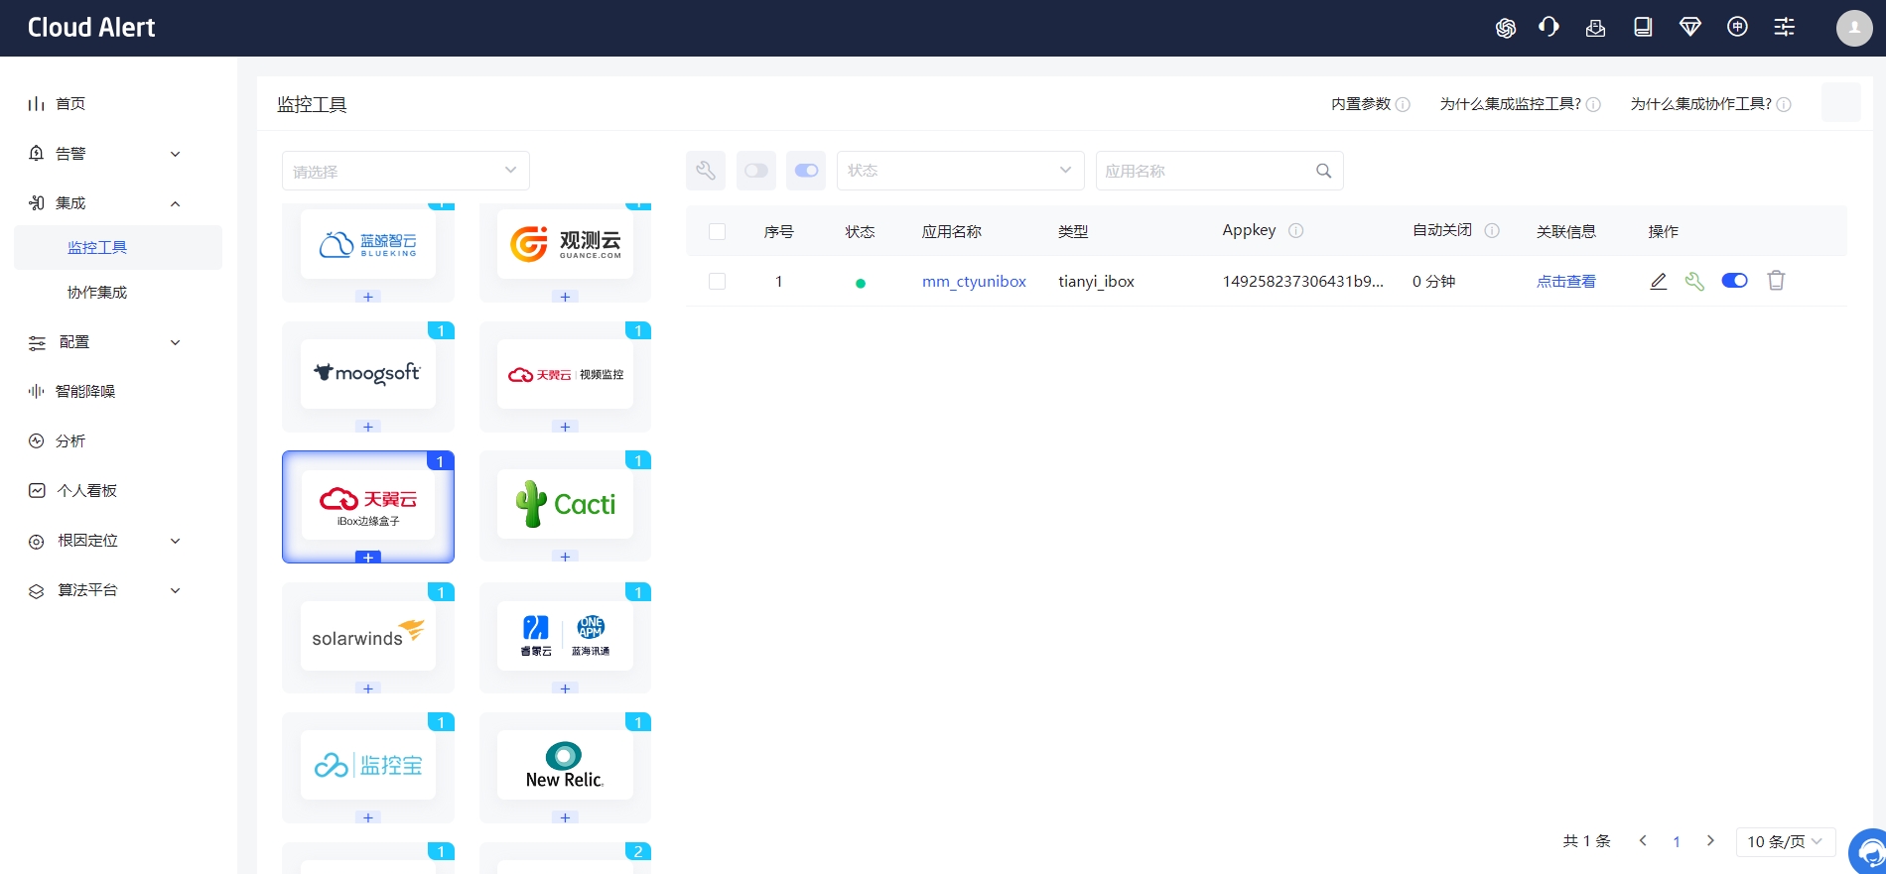The width and height of the screenshot is (1886, 874).
Task: Click the Appkey info icon
Action: [1295, 230]
